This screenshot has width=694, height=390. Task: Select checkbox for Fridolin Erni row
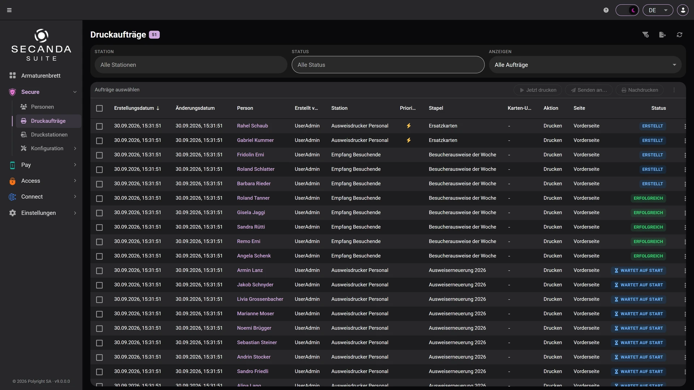[99, 155]
